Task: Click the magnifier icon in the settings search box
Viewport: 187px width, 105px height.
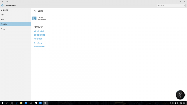Action: click(x=184, y=5)
